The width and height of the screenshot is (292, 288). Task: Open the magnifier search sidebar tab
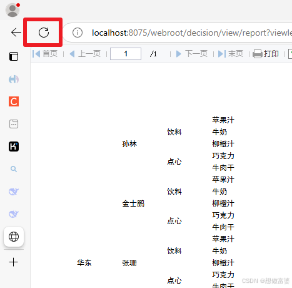[14, 169]
